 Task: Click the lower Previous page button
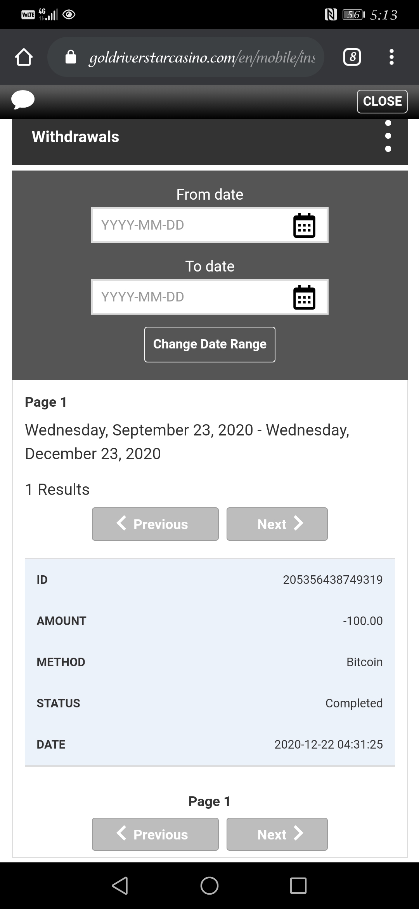click(x=155, y=834)
